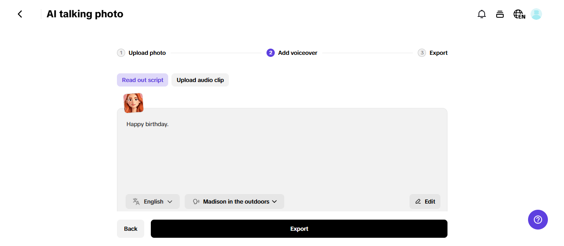The height and width of the screenshot is (246, 564).
Task: Click the translate icon beside English
Action: pyautogui.click(x=136, y=201)
